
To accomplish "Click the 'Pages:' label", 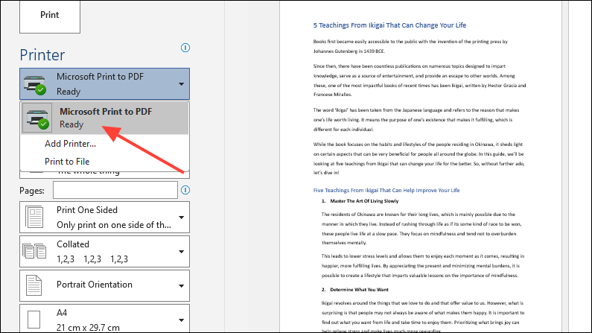I will pos(32,191).
